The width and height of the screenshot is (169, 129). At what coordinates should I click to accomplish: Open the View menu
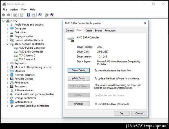[x=24, y=10]
